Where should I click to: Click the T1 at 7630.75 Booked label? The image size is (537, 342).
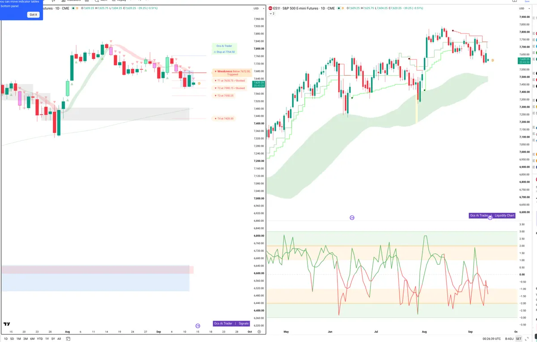point(230,81)
